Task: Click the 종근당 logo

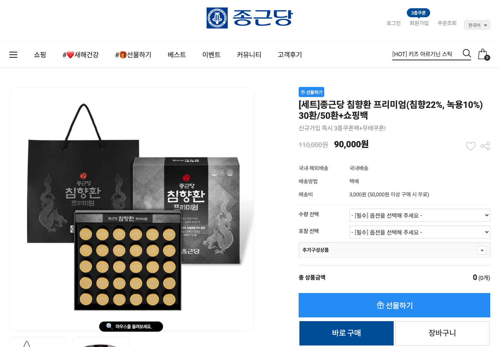Action: pyautogui.click(x=250, y=18)
